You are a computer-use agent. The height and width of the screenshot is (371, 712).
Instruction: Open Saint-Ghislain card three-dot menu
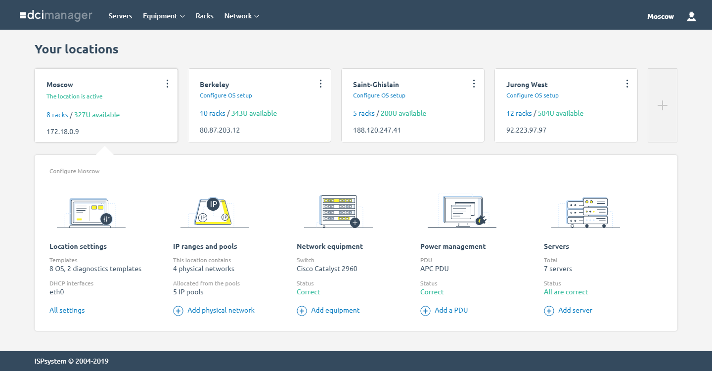(474, 84)
